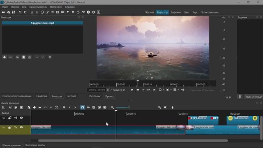The image size is (263, 148).
Task: Toggle player loop button
Action: coord(160,90)
